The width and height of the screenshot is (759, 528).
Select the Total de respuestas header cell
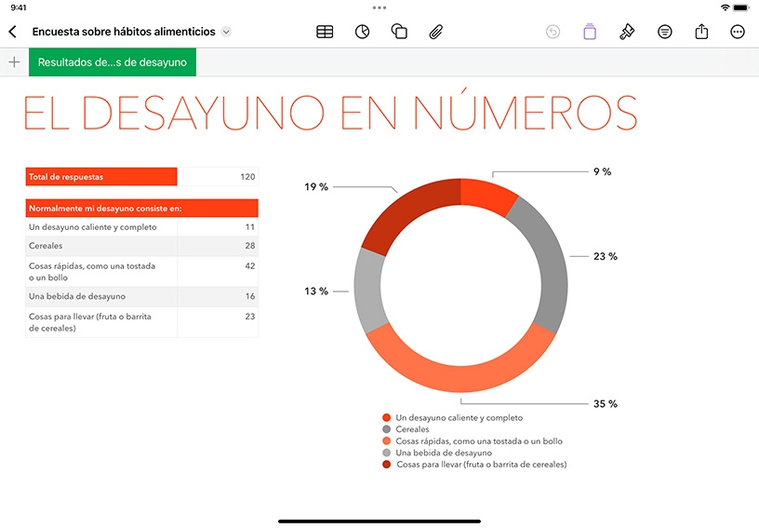pos(101,177)
